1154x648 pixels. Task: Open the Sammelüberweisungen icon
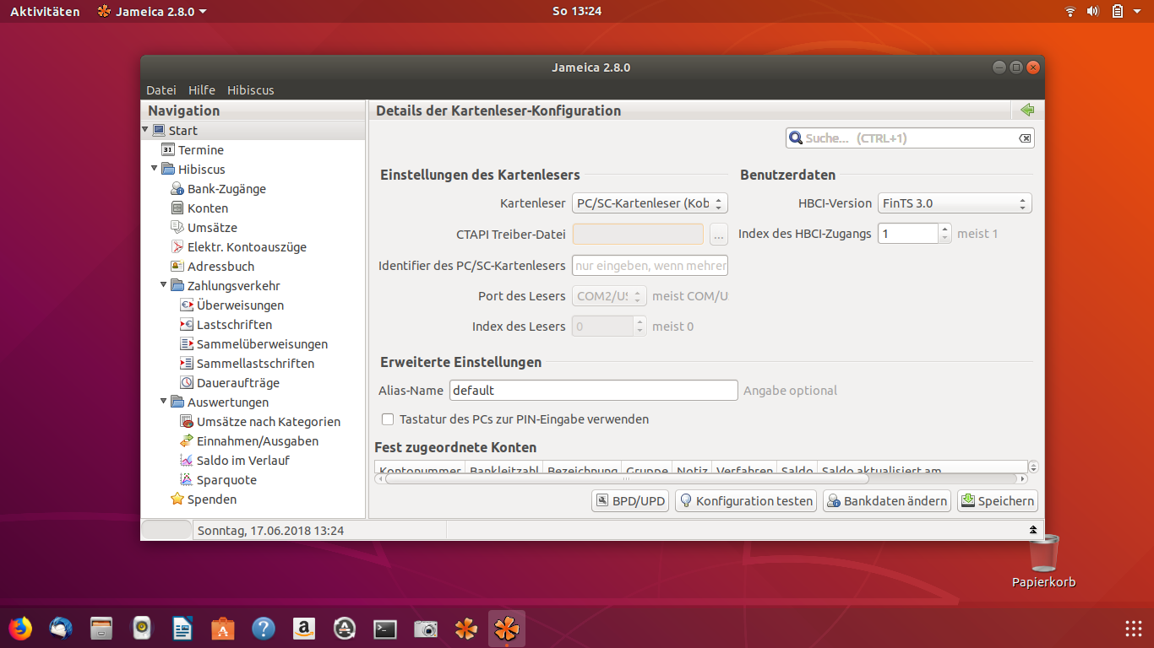click(x=187, y=344)
